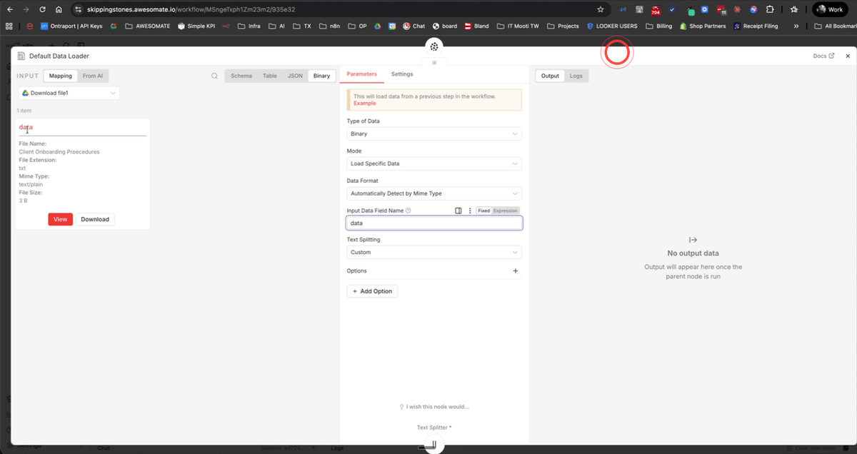
Task: Open the Text Splitting dropdown
Action: [x=434, y=252]
